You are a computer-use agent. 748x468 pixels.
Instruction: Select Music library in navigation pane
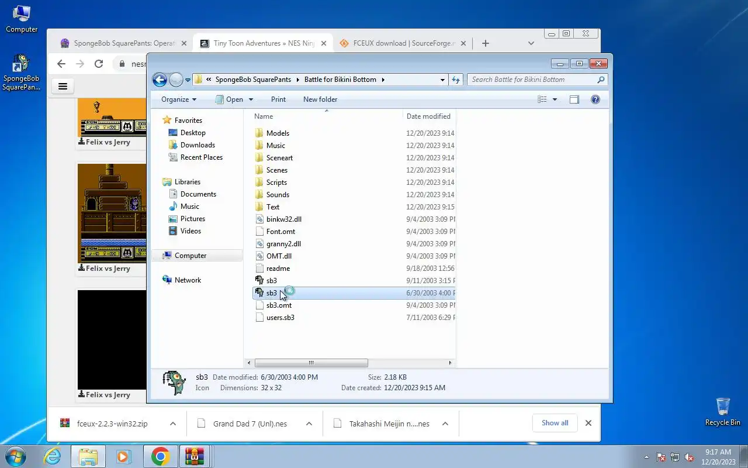189,207
